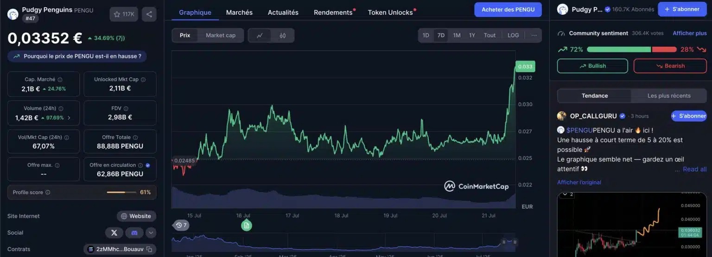
Task: Vote Bearish on community sentiment
Action: click(x=670, y=66)
